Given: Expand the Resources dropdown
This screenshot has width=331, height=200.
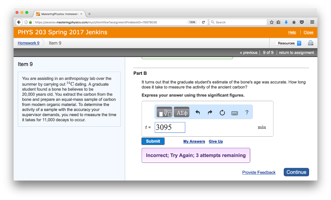Looking at the screenshot, I should click(x=288, y=43).
